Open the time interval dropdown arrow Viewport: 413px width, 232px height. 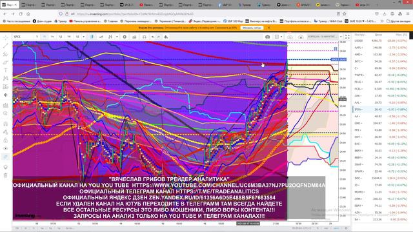pyautogui.click(x=83, y=37)
